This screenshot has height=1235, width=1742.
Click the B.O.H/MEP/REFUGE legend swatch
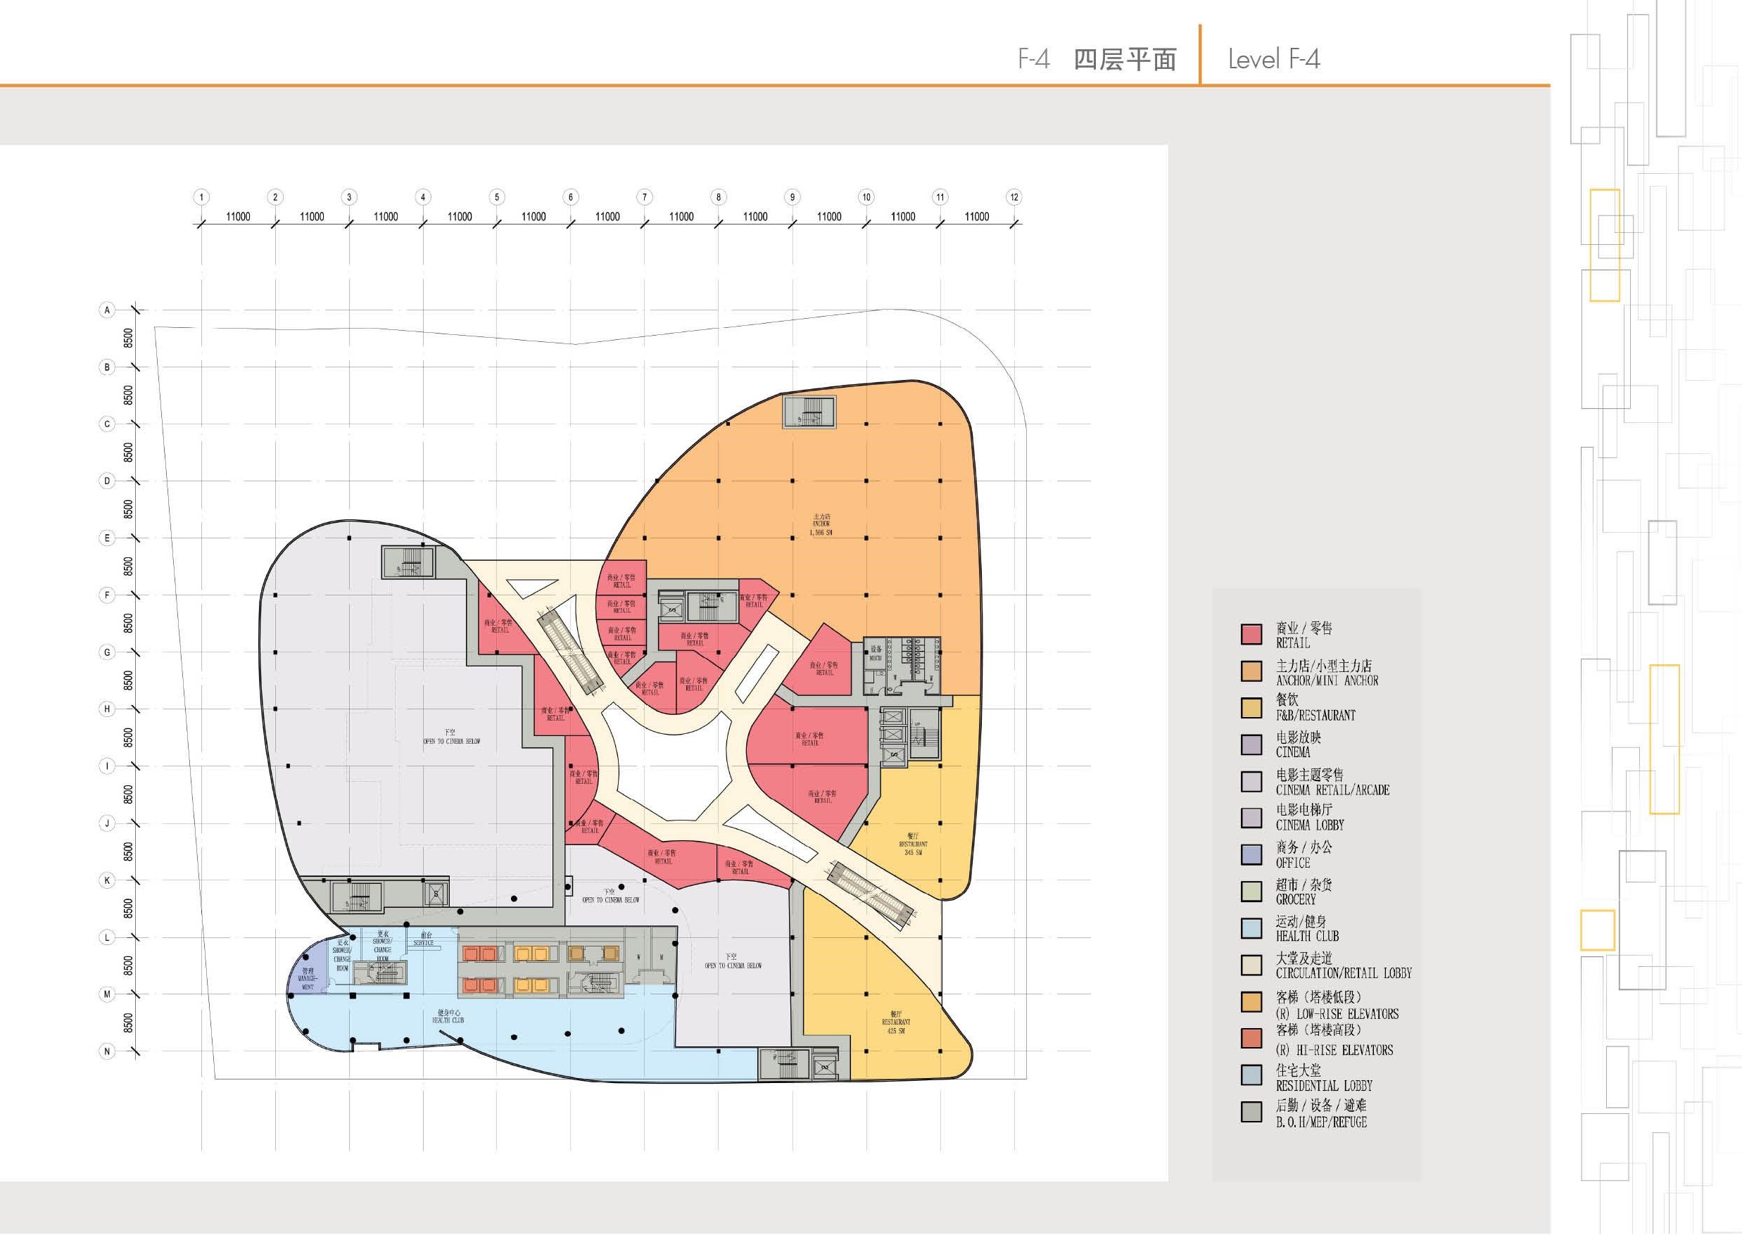click(x=1251, y=1112)
